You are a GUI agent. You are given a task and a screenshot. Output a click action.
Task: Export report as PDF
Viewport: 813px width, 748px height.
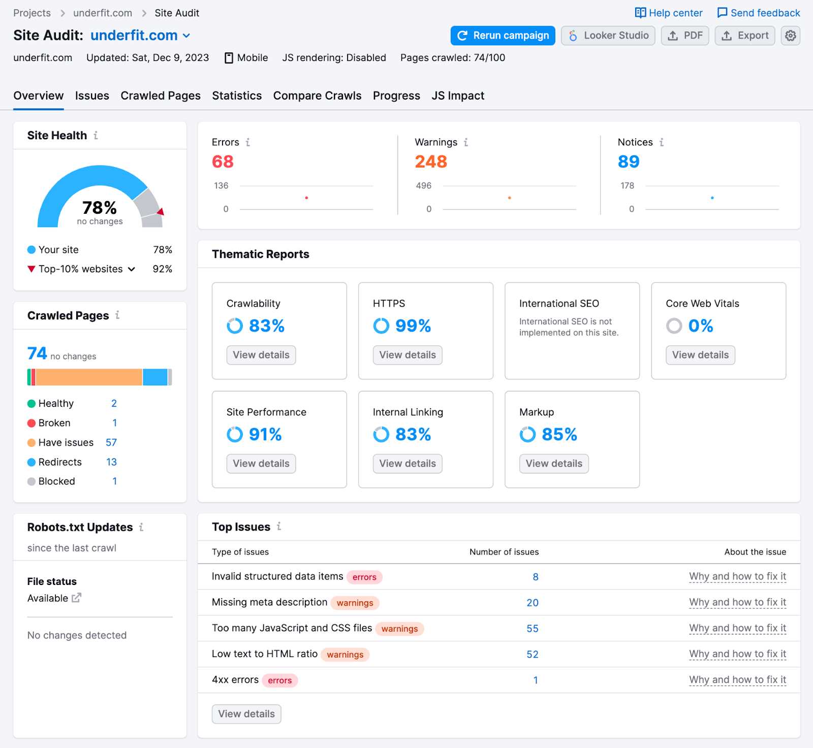tap(685, 36)
